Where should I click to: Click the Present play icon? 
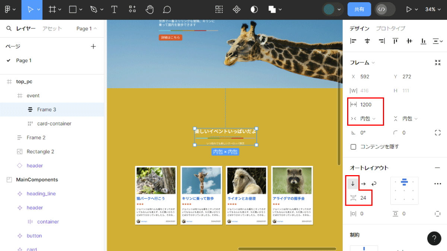coord(409,9)
